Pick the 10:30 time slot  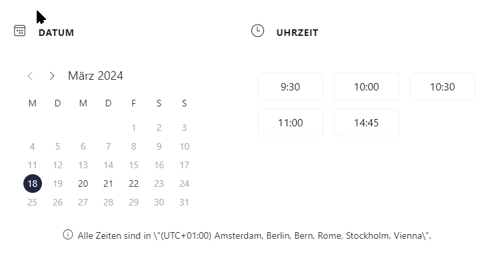(x=442, y=86)
